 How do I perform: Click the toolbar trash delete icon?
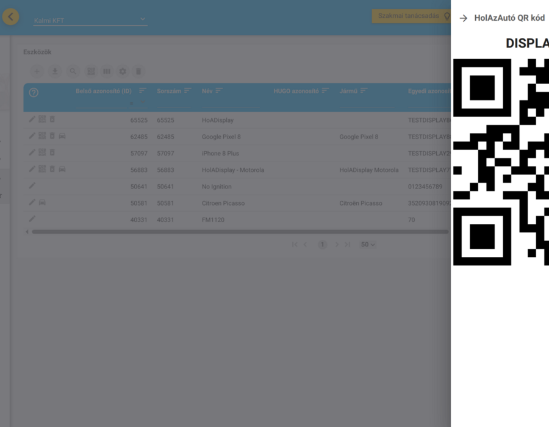138,71
